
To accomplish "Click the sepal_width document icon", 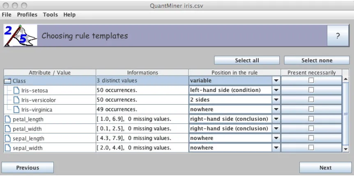I will coord(8,148).
